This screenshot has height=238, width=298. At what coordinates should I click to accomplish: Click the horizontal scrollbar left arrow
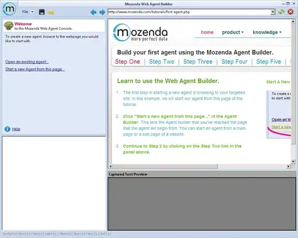coord(111,166)
